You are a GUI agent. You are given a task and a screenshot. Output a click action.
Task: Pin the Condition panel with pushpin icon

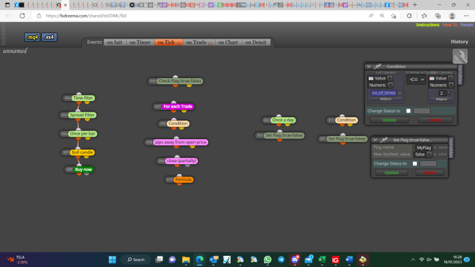point(377,67)
